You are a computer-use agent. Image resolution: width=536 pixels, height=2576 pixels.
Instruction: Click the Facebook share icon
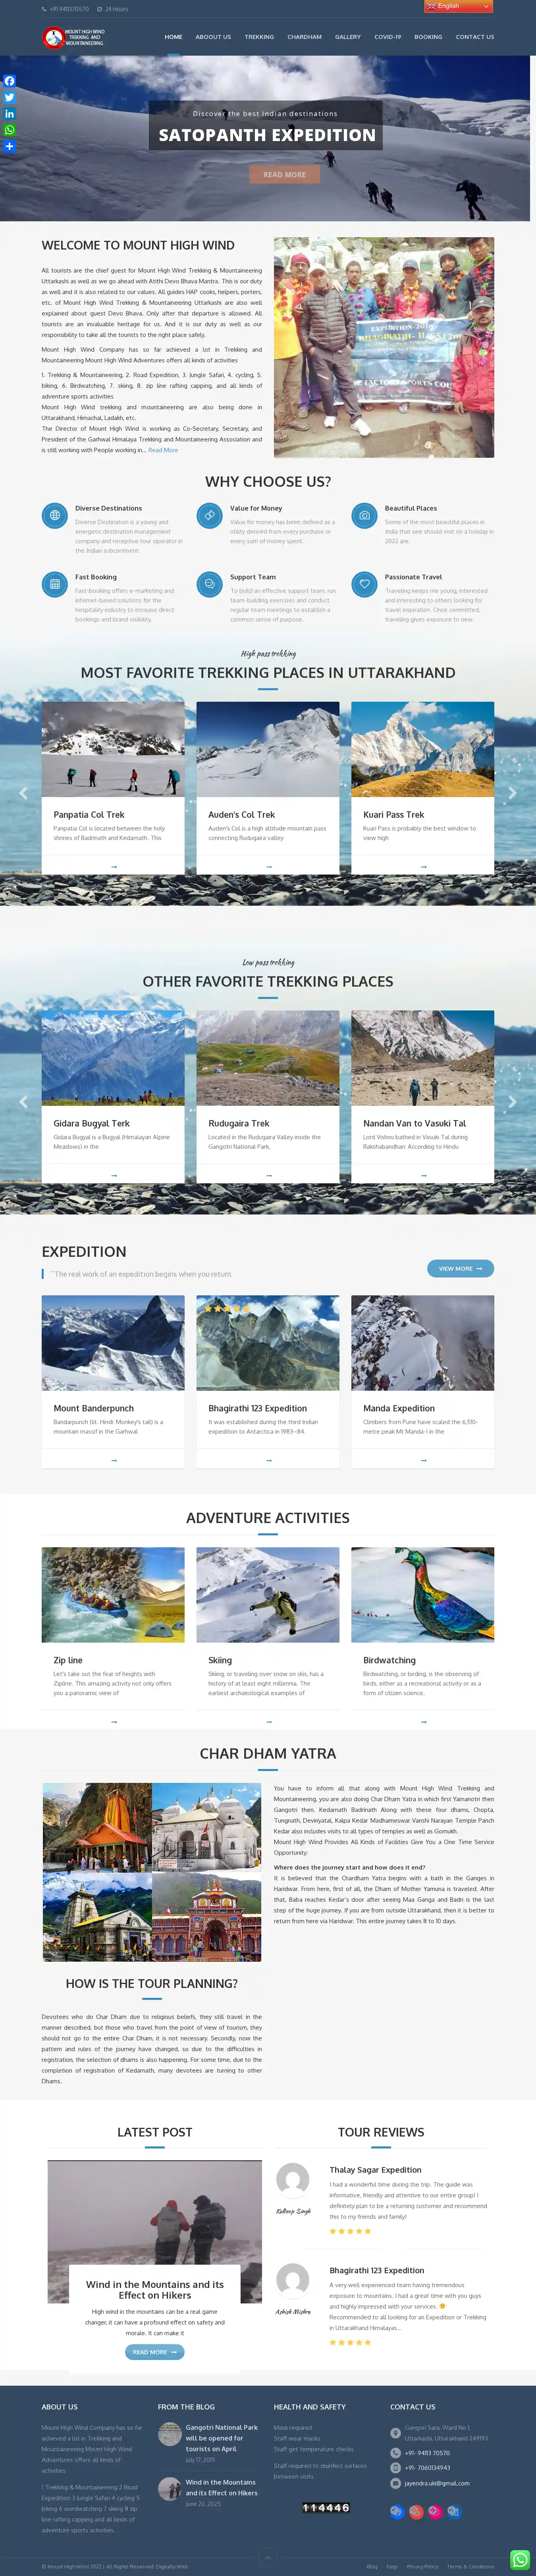[9, 81]
